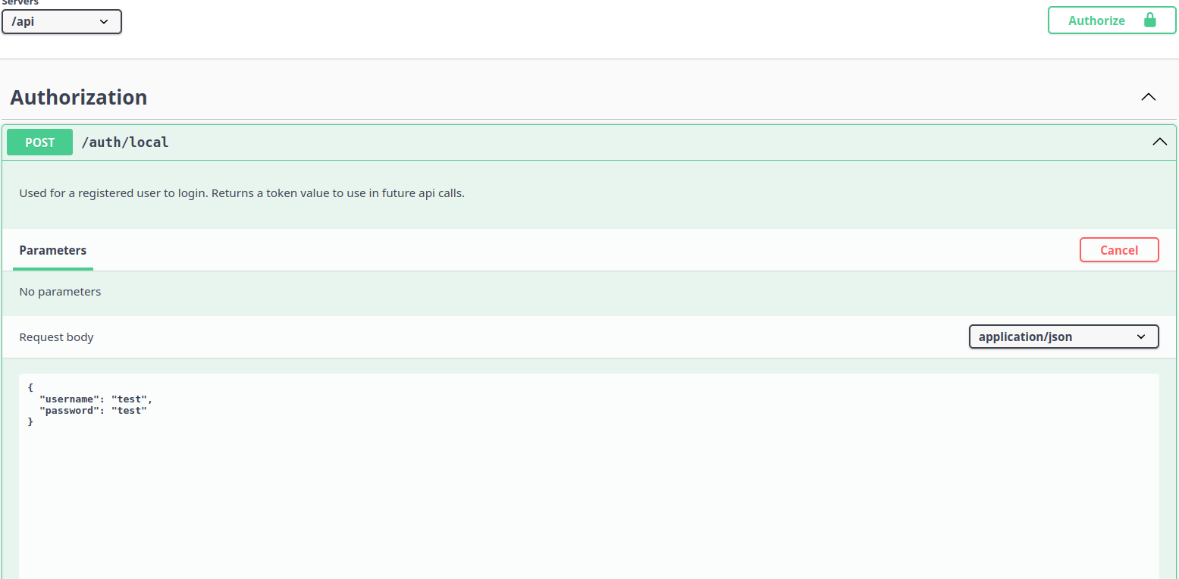The height and width of the screenshot is (579, 1179).
Task: Collapse the Authorization section with its chevron
Action: point(1149,97)
